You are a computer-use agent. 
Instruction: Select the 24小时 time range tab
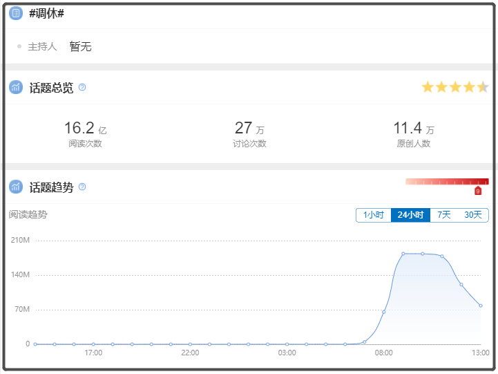click(410, 215)
